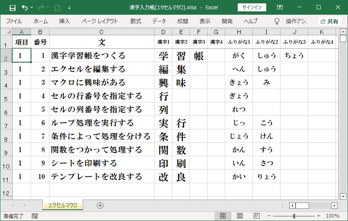Select the kanji cell 帳
The height and width of the screenshot is (221, 348).
[199, 56]
